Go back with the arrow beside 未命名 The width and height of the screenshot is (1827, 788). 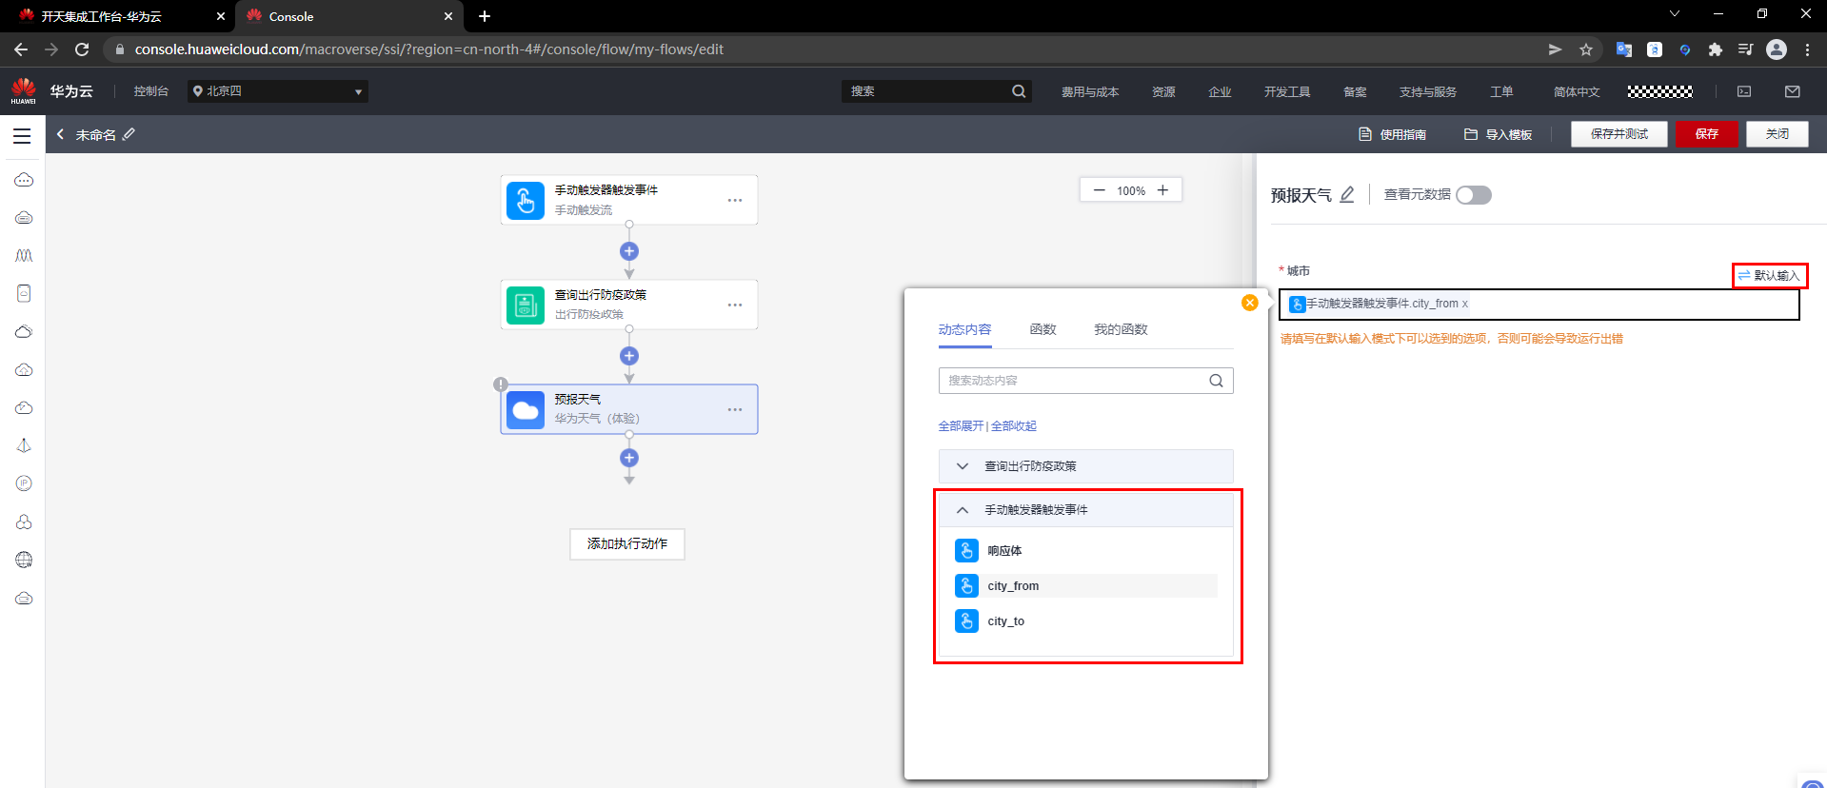(x=60, y=134)
